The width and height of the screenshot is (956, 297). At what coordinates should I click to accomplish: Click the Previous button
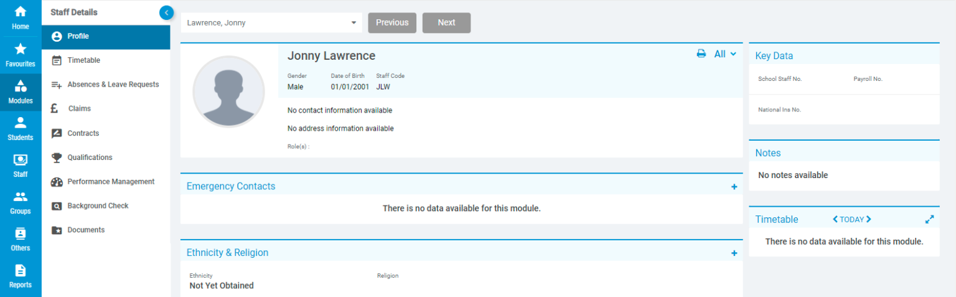pyautogui.click(x=392, y=22)
